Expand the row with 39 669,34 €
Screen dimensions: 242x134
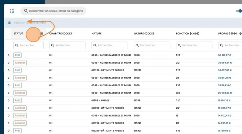tap(9, 63)
